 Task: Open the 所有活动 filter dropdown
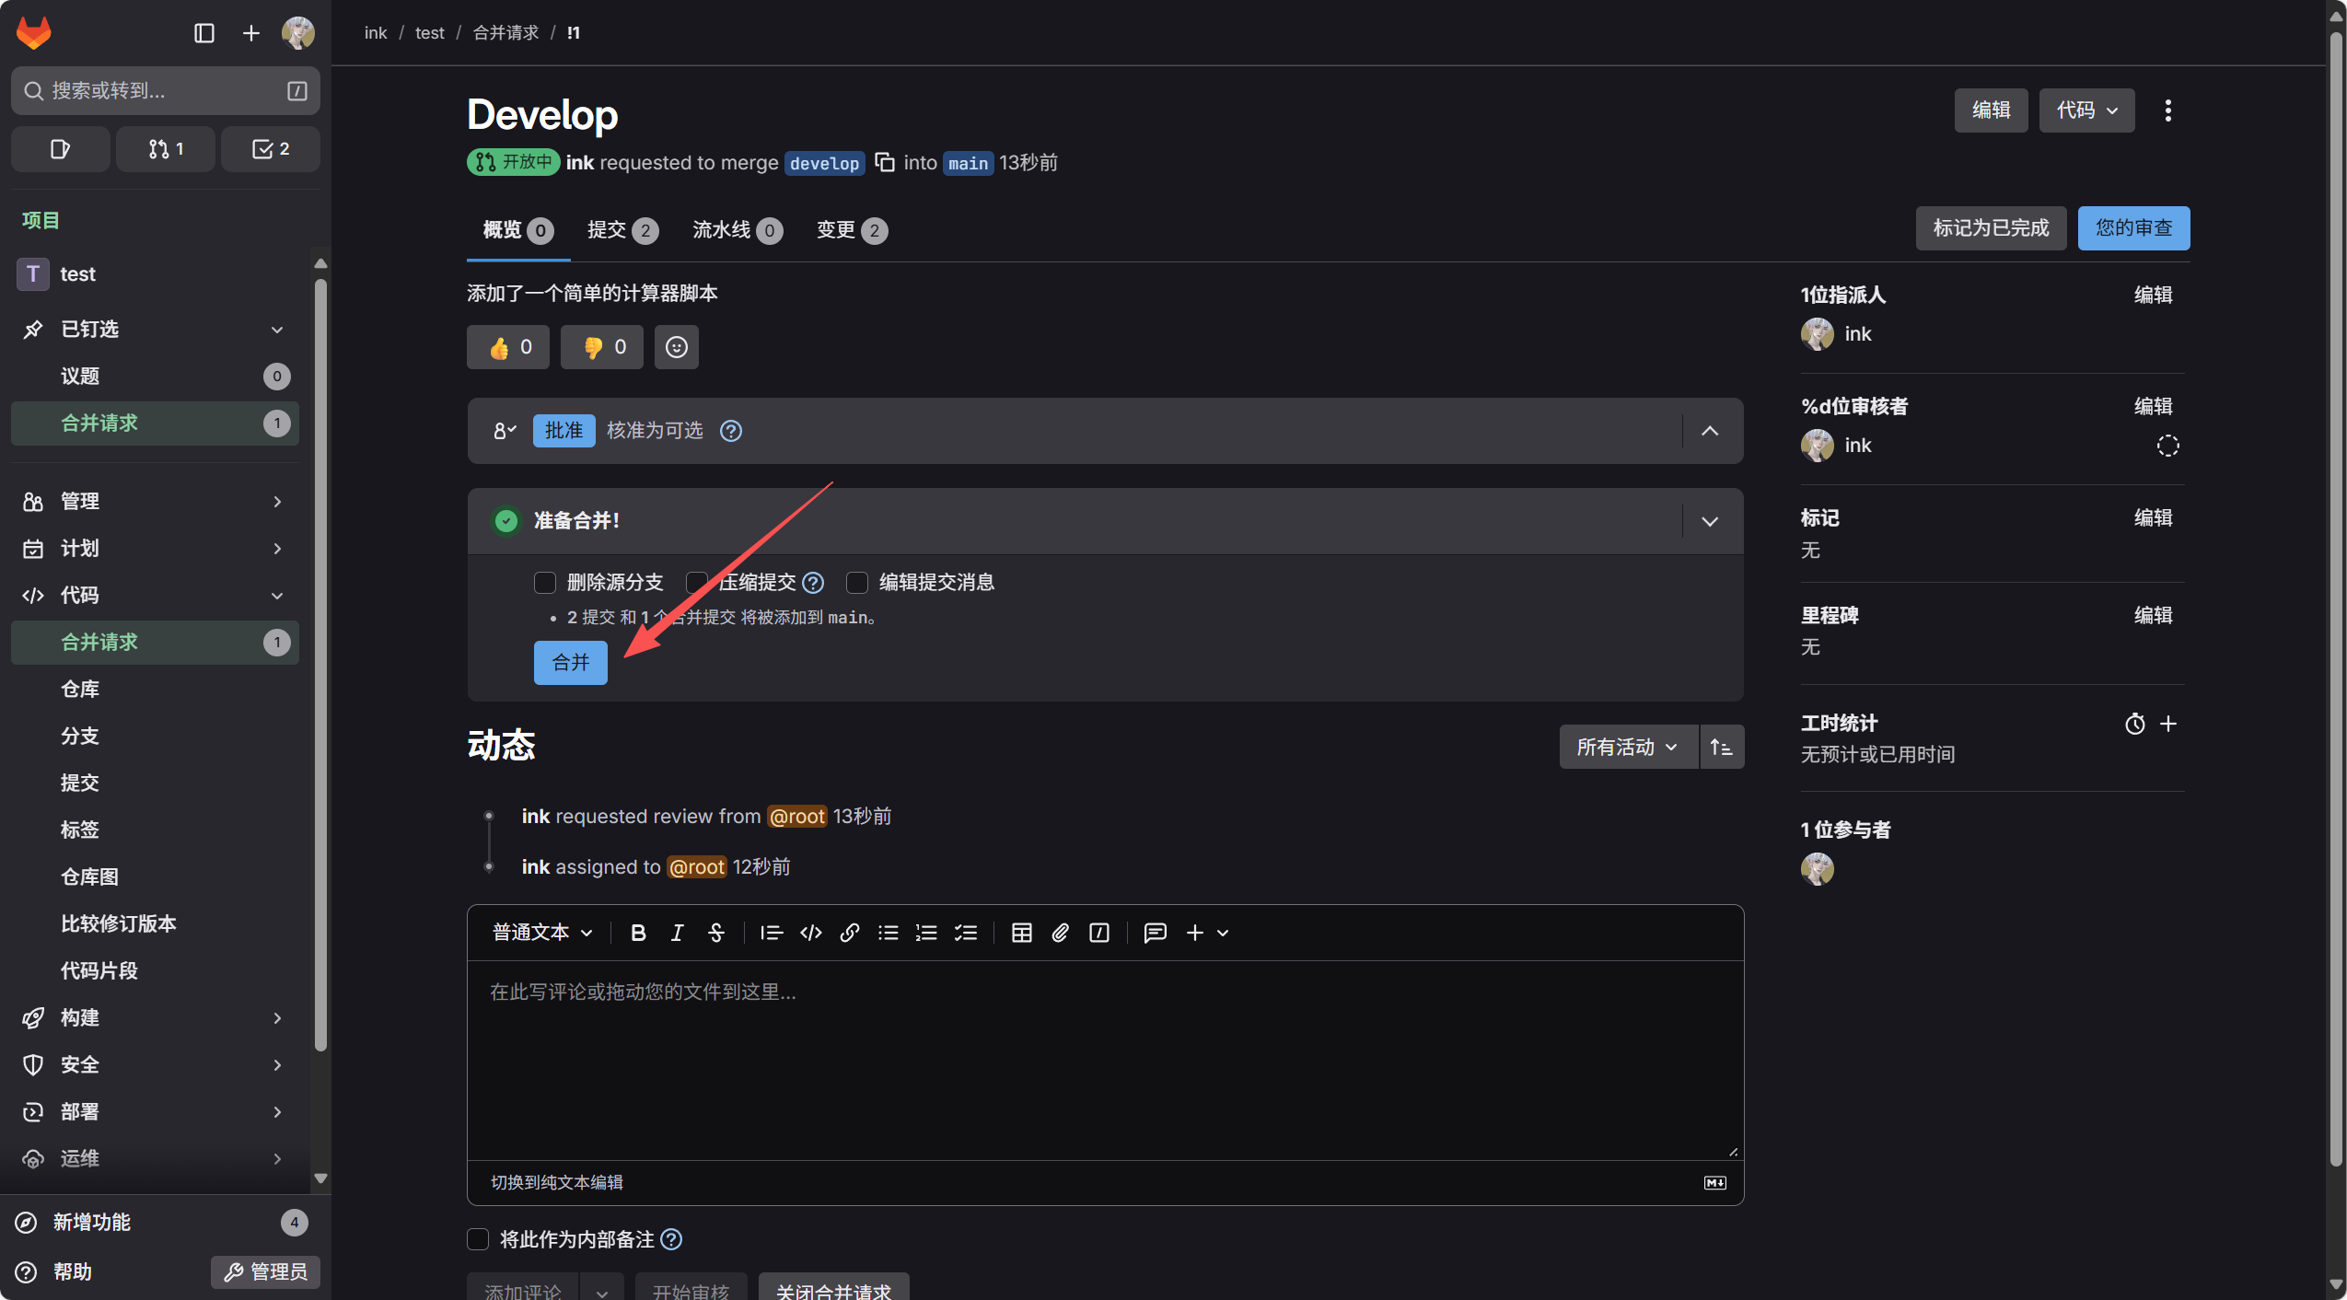tap(1627, 747)
